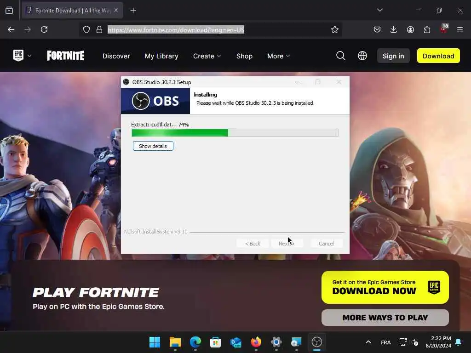Save page to Pocket
Screen dimensions: 471x353
click(x=377, y=29)
